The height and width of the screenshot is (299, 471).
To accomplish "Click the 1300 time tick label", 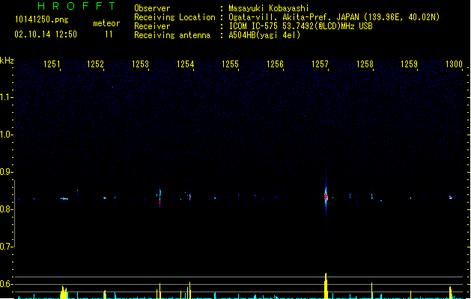I will pos(454,64).
